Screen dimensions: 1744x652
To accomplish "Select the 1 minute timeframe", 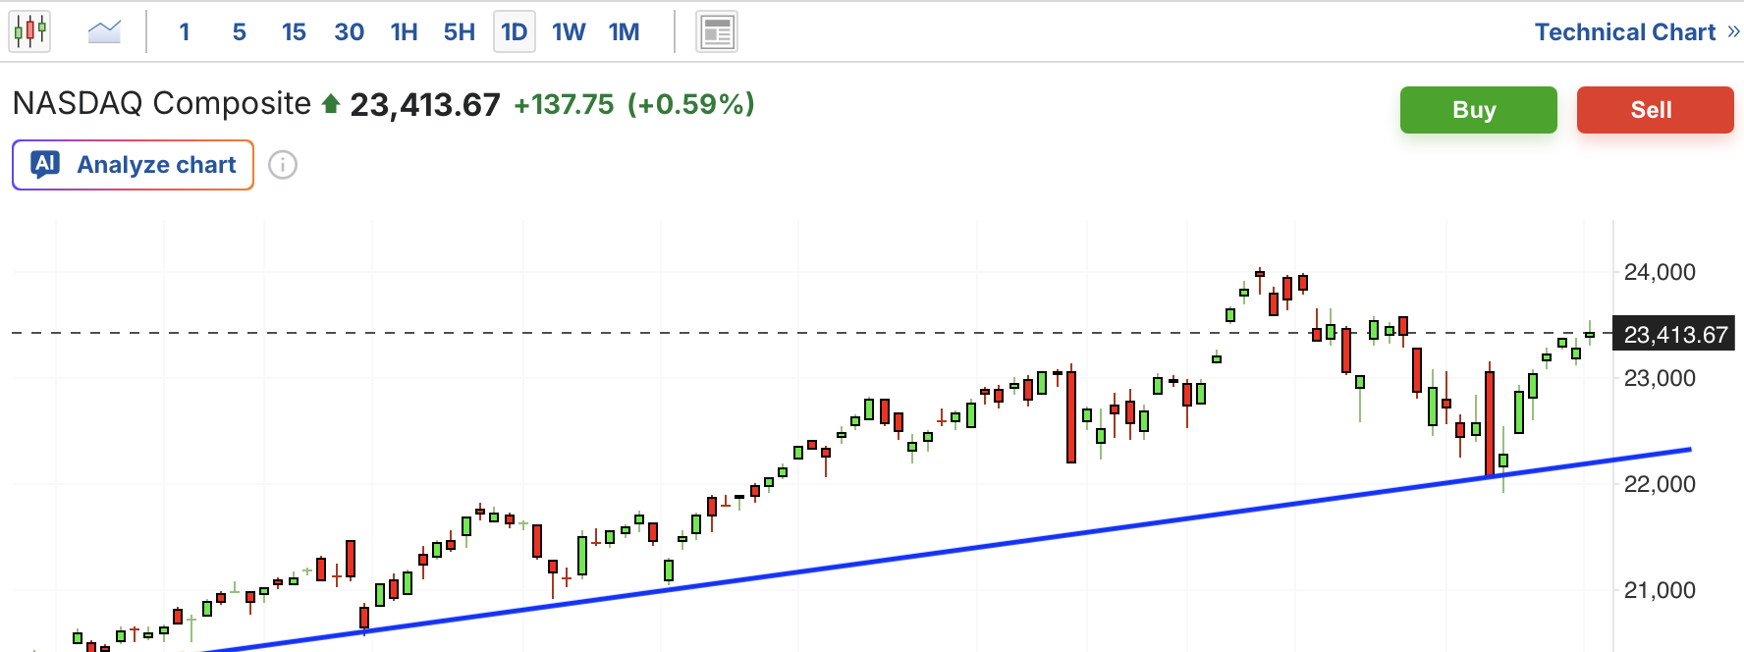I will [185, 32].
